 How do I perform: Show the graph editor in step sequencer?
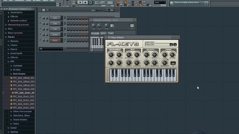click(x=107, y=10)
